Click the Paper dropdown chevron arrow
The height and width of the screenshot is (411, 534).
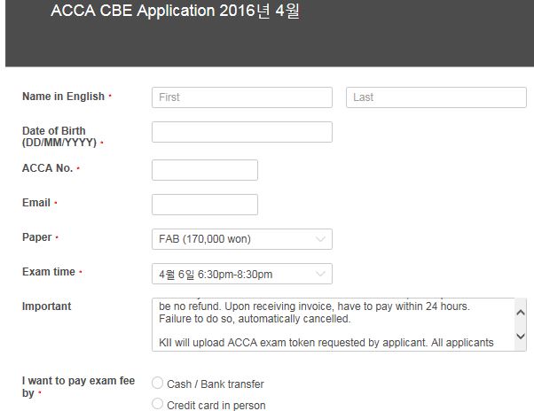point(320,239)
